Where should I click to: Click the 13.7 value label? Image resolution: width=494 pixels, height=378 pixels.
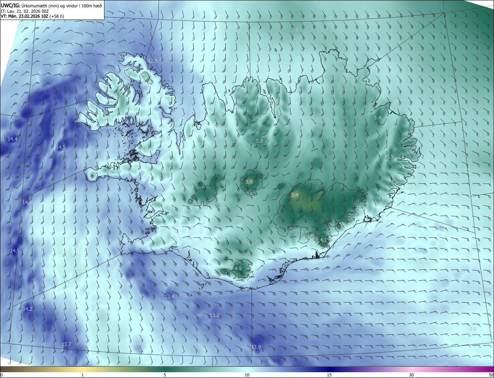click(66, 344)
